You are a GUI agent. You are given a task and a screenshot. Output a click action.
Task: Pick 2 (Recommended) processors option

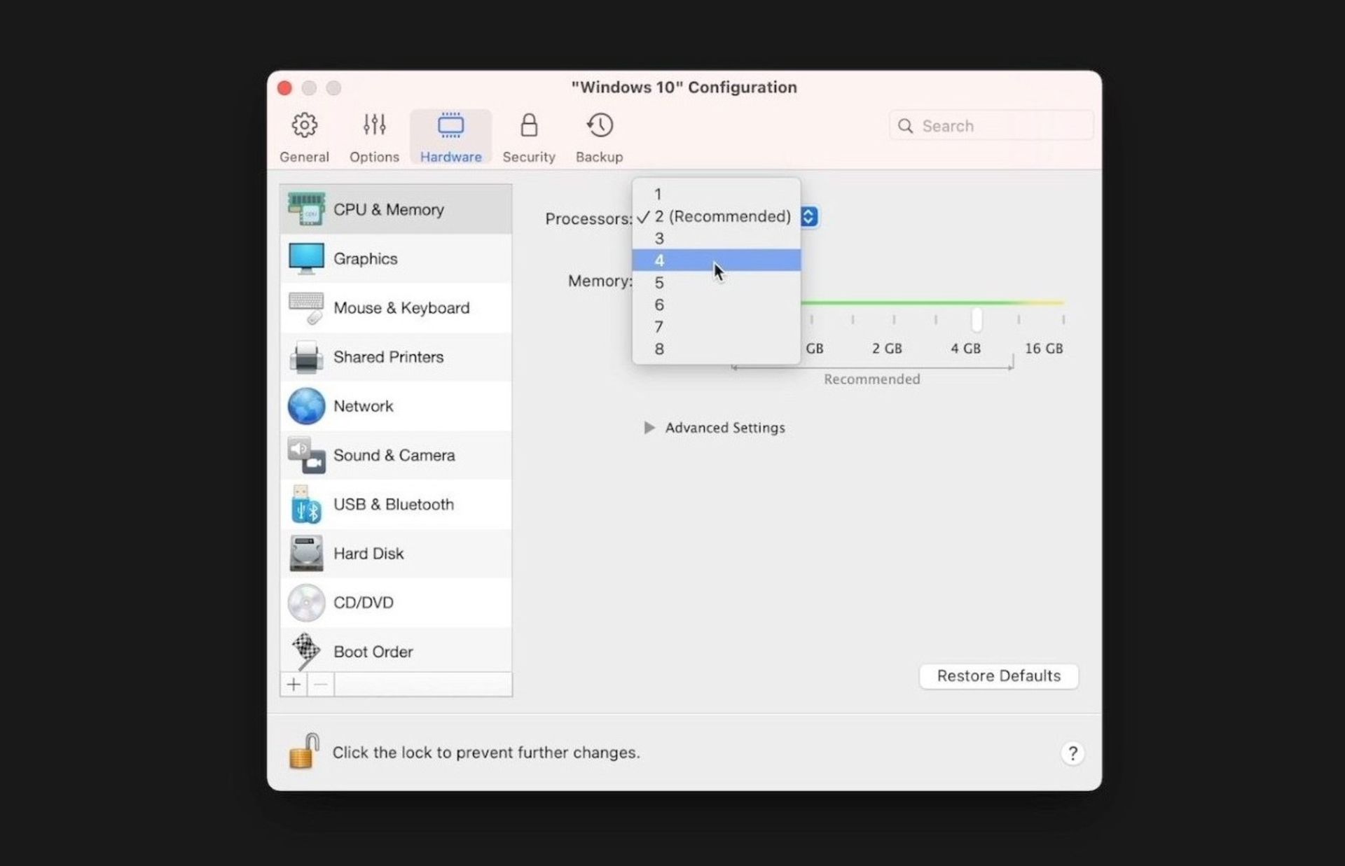(x=722, y=216)
